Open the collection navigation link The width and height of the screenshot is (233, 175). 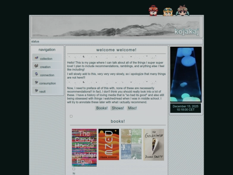coord(46,59)
